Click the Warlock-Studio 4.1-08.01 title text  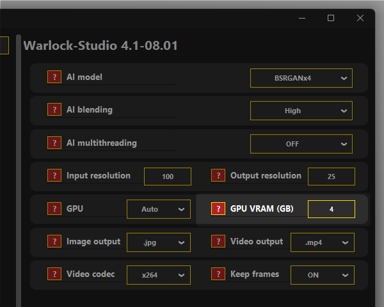click(100, 45)
